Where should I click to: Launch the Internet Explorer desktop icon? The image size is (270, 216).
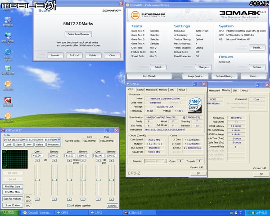coord(8,55)
